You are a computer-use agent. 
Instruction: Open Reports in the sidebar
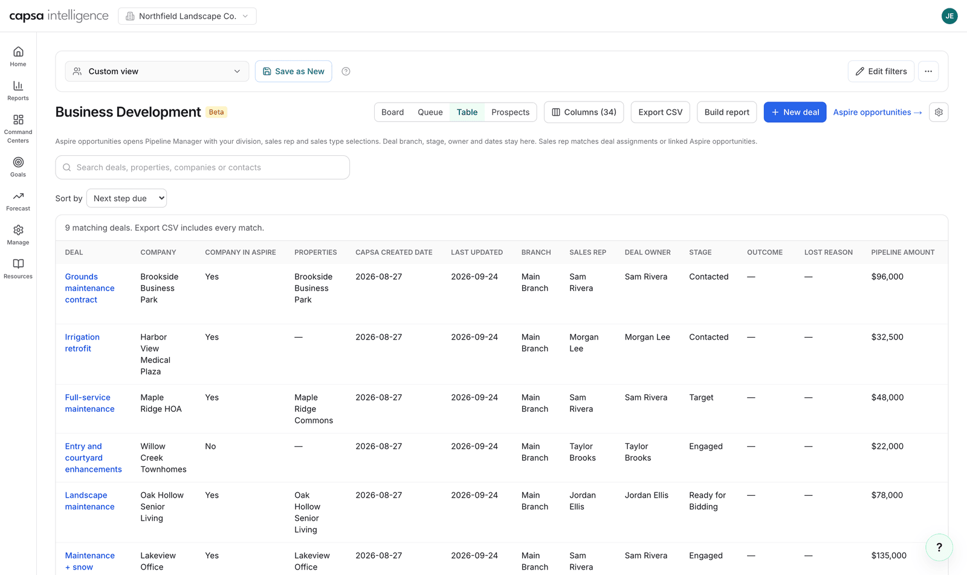coord(18,91)
